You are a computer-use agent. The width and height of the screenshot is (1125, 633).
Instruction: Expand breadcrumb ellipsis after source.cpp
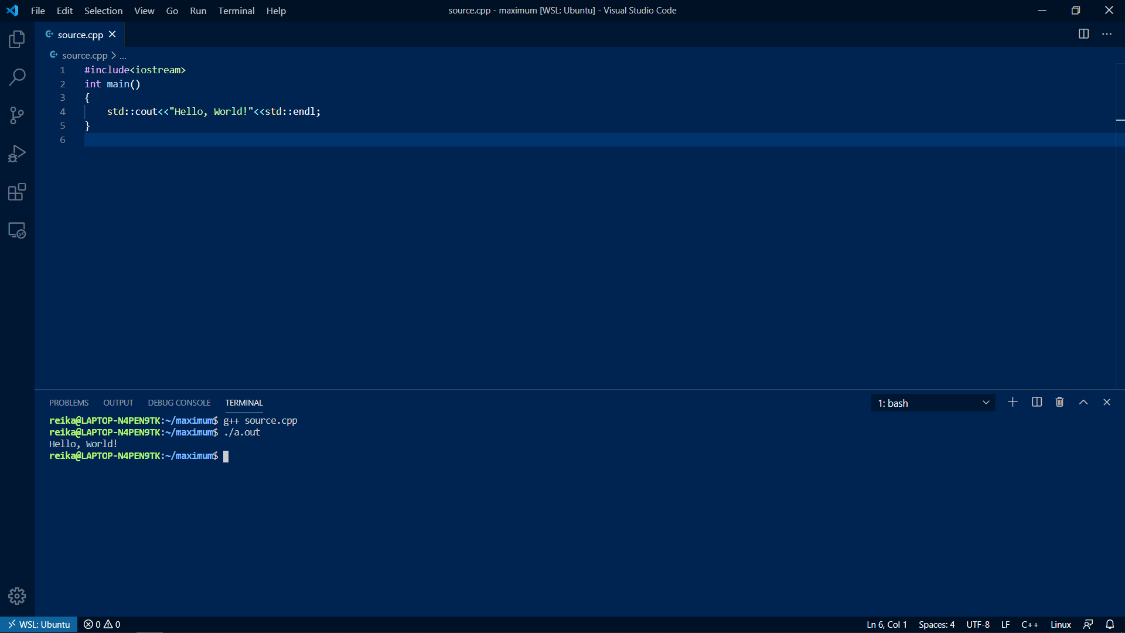pyautogui.click(x=123, y=56)
